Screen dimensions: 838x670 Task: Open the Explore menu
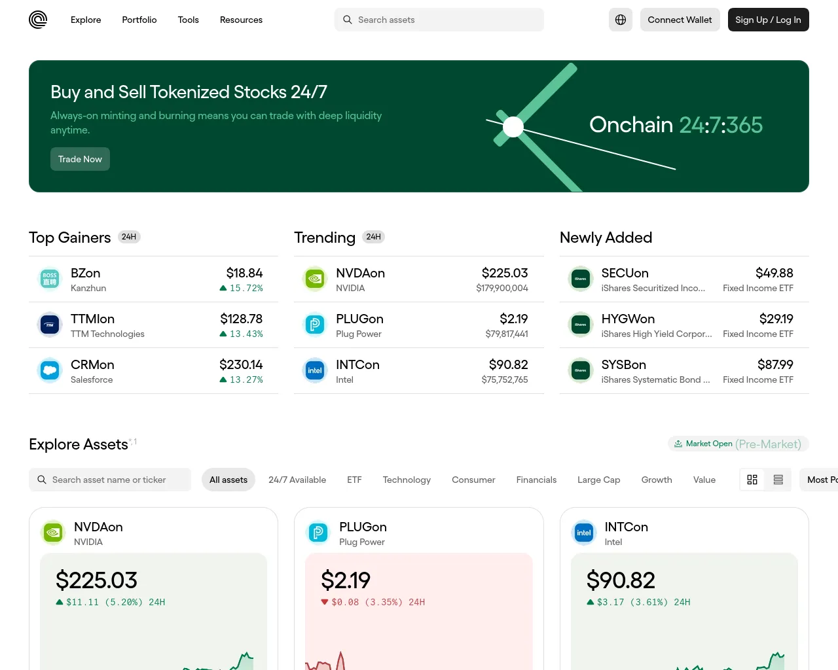coord(86,20)
